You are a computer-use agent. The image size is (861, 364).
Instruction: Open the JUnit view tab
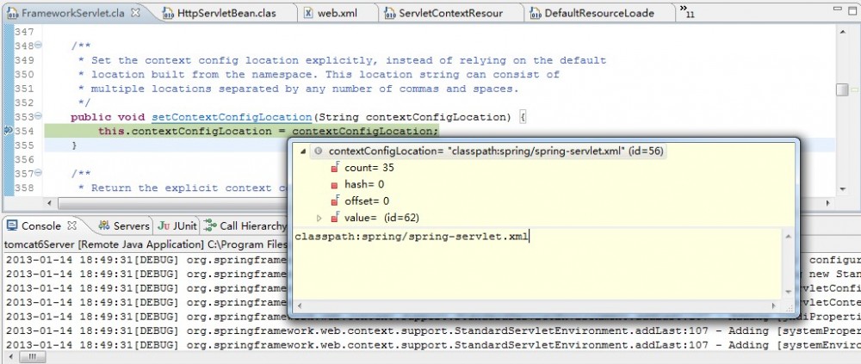pos(177,225)
